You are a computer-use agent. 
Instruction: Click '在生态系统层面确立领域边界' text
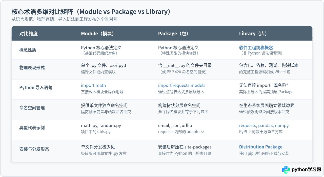click(x=267, y=106)
